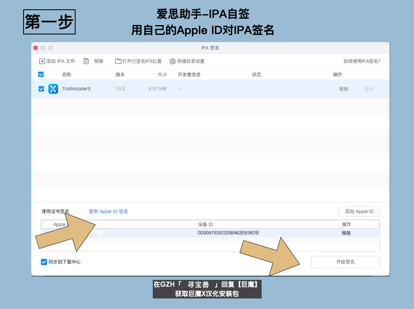The image size is (414, 309).
Task: Toggle 同步到下载中心 checkbox
Action: pos(44,262)
